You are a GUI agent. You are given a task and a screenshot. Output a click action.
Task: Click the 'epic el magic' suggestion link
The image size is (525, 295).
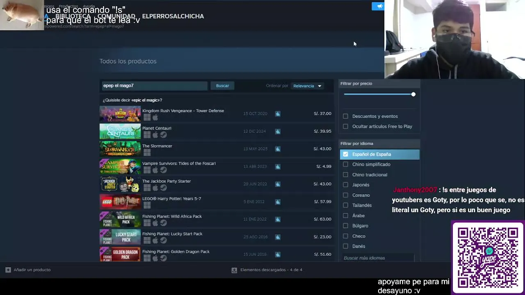coord(146,100)
